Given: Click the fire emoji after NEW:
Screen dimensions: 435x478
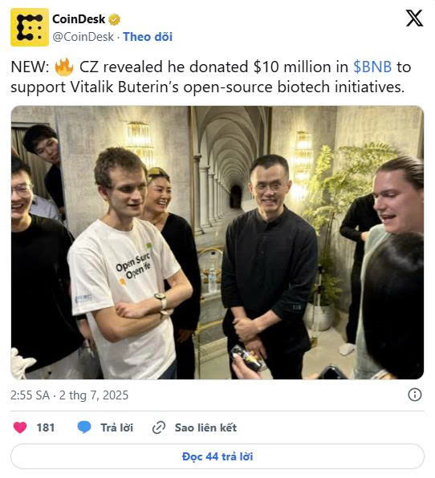Looking at the screenshot, I should (x=64, y=67).
